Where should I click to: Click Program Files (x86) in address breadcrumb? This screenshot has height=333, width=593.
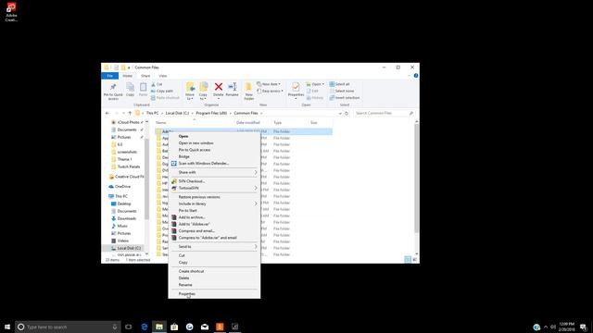click(211, 113)
